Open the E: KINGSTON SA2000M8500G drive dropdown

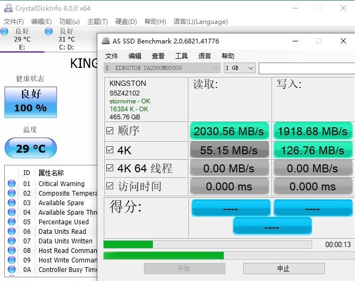coord(162,68)
